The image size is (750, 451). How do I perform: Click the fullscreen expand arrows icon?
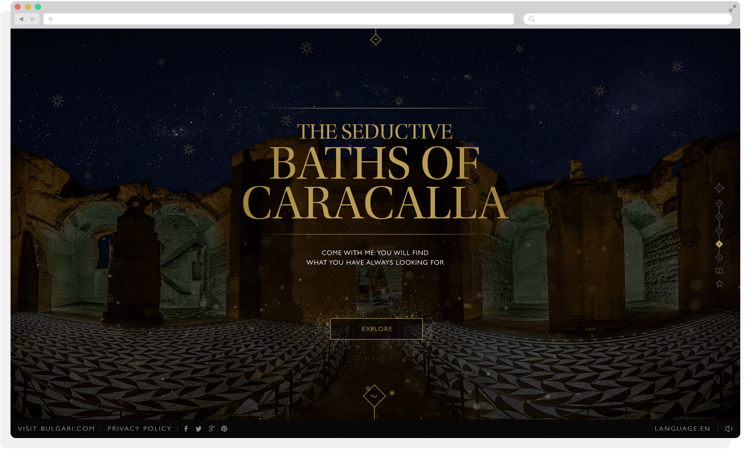(x=733, y=8)
